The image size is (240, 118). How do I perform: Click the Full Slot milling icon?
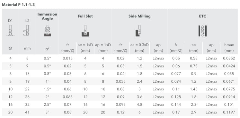[x=85, y=31]
